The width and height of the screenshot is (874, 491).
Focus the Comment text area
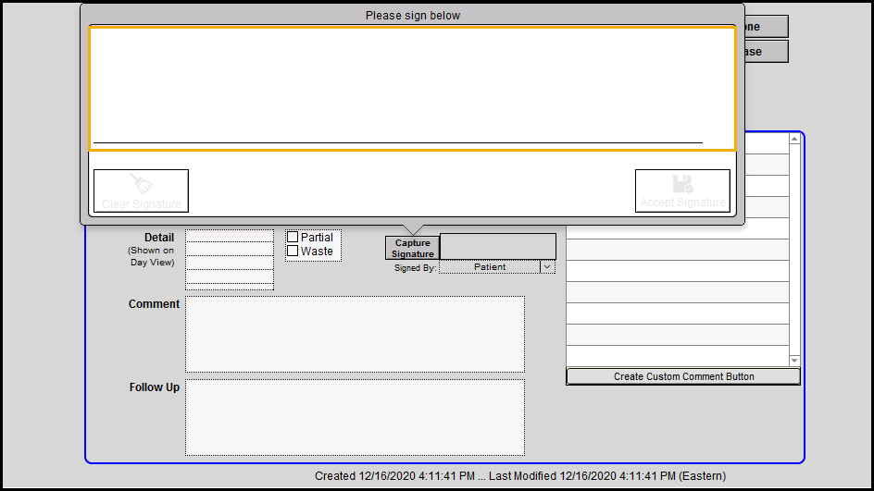point(355,334)
